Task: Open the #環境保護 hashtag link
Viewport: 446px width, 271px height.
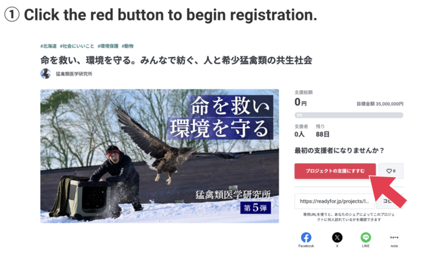Action: [108, 46]
